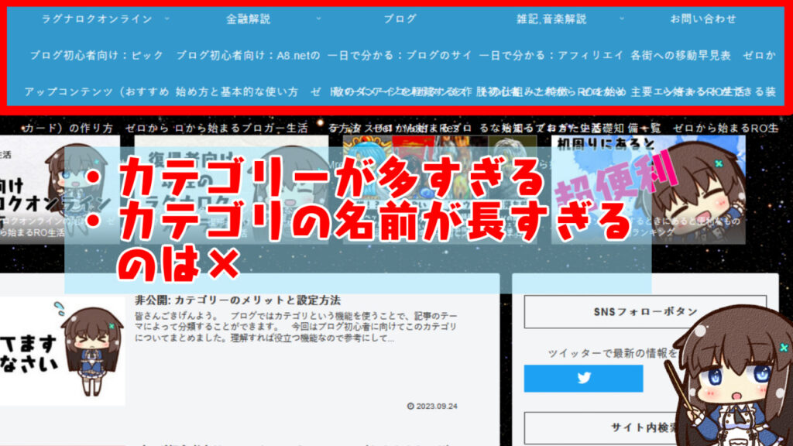793x446 pixels.
Task: Expand the ラグナロクオンライン menu chevron
Action: pos(167,19)
